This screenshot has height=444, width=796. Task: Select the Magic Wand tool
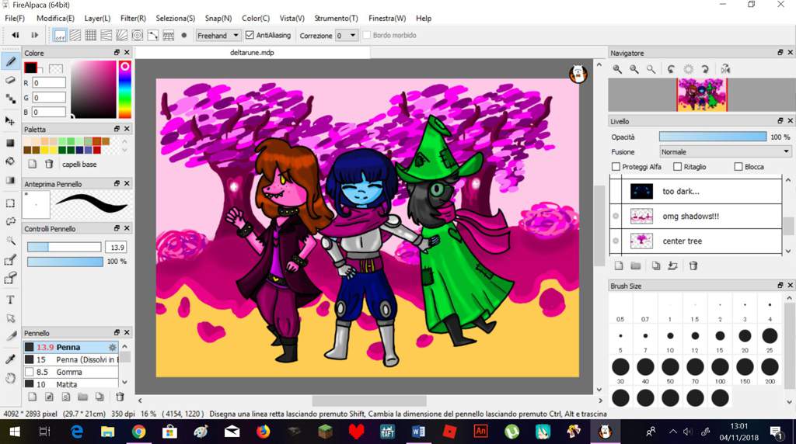tap(10, 241)
